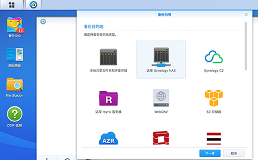Image resolution: width=258 pixels, height=160 pixels.
Task: Click Hyper Backup icon in taskbar
Action: (34, 5)
